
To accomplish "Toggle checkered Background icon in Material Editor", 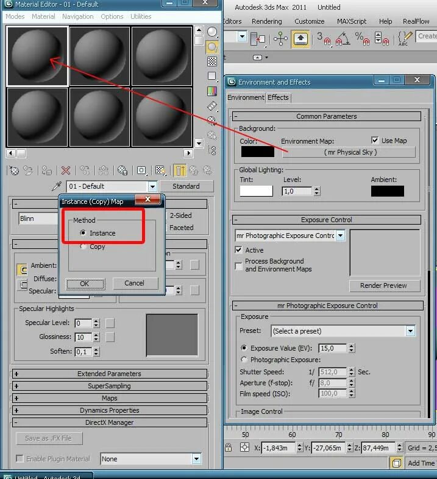I will click(212, 61).
